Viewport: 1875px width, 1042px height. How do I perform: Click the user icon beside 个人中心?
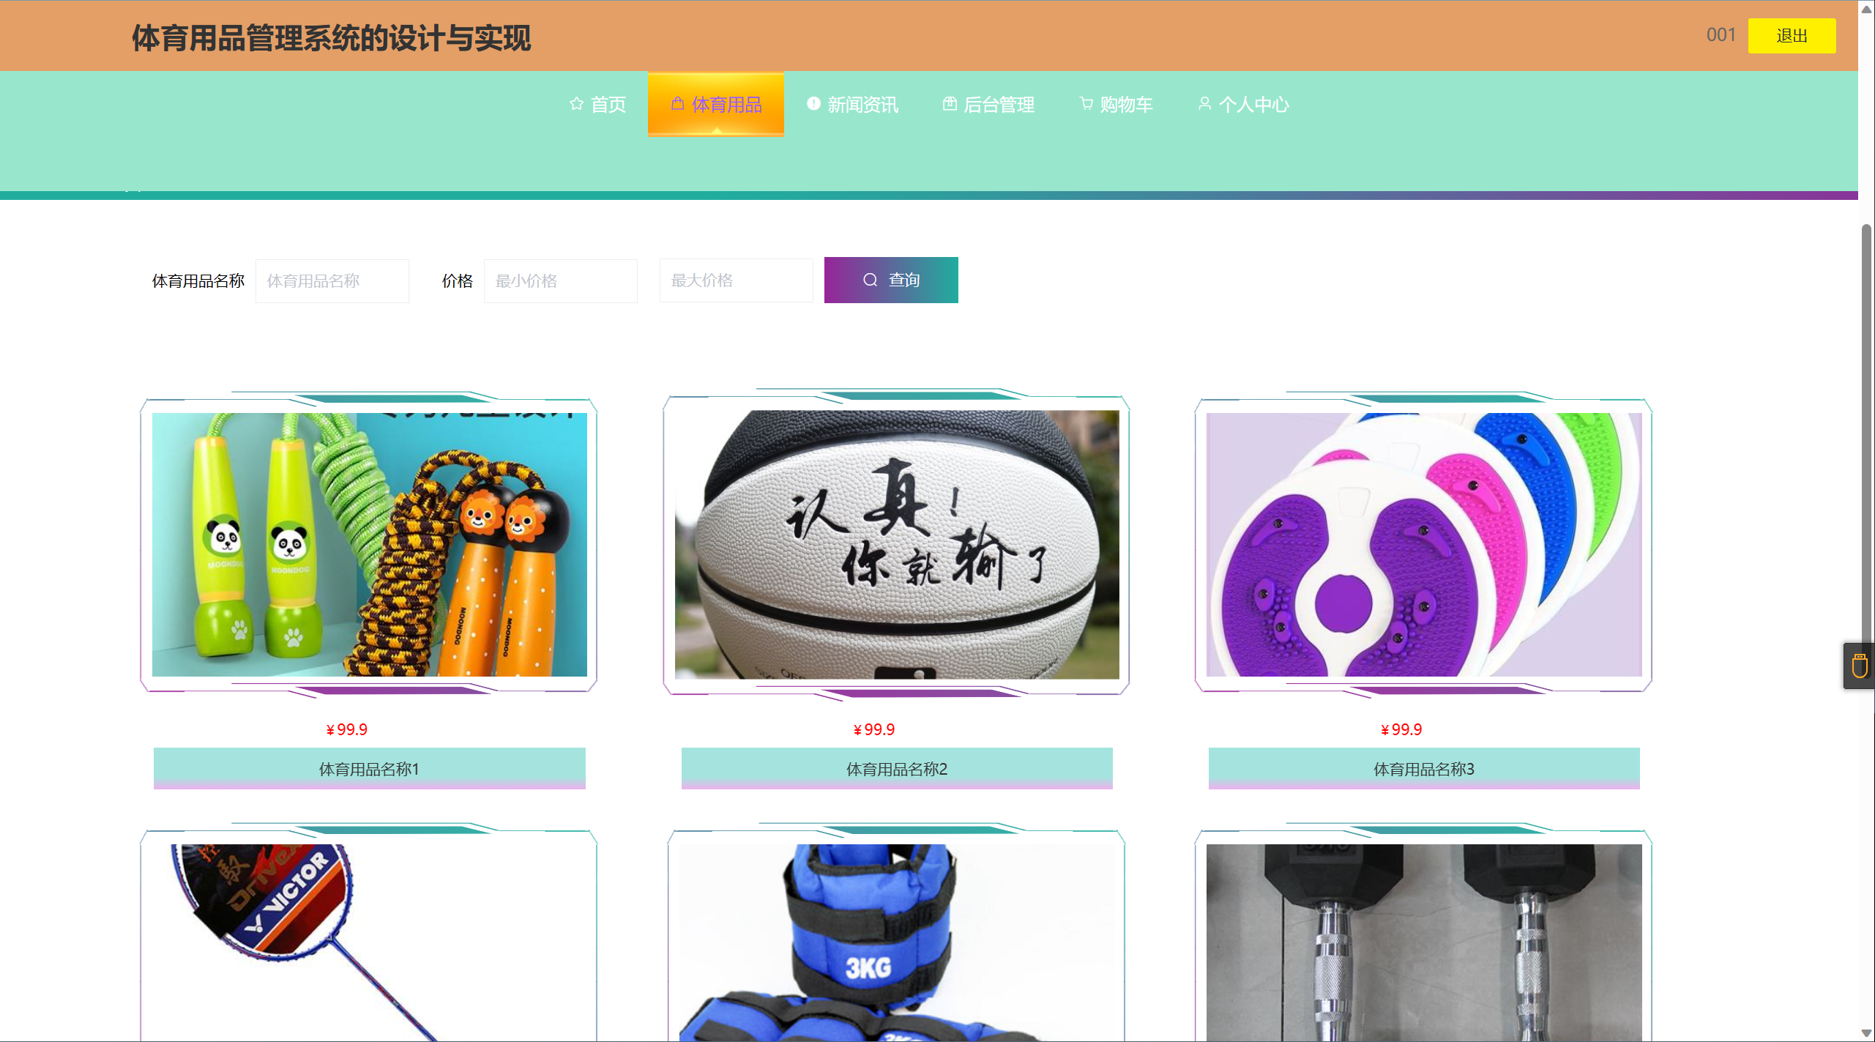coord(1204,104)
